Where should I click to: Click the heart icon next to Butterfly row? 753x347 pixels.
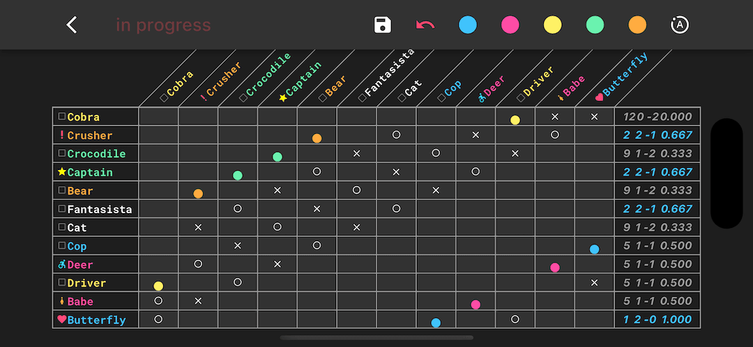(x=61, y=319)
